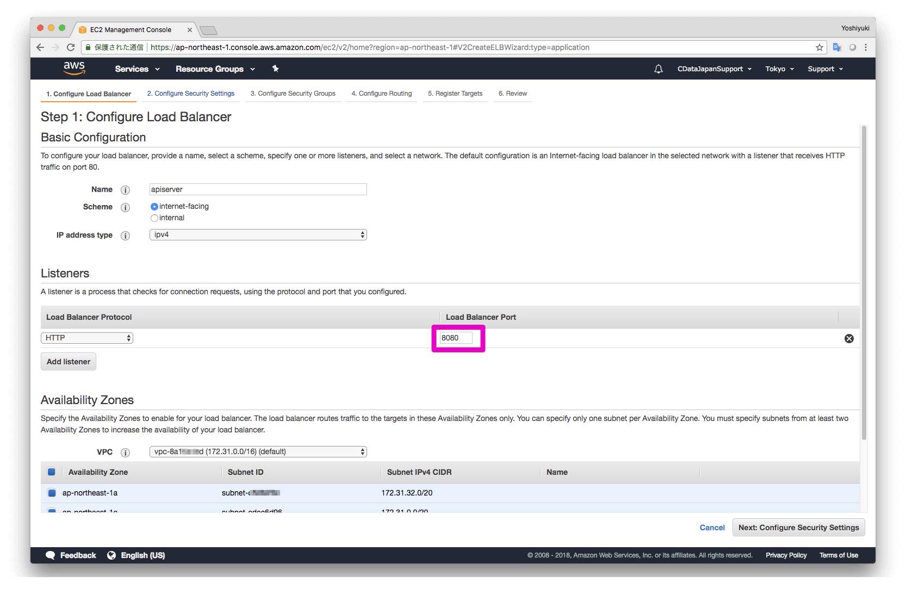Click the AWS home logo
This screenshot has width=906, height=607.
click(x=73, y=68)
